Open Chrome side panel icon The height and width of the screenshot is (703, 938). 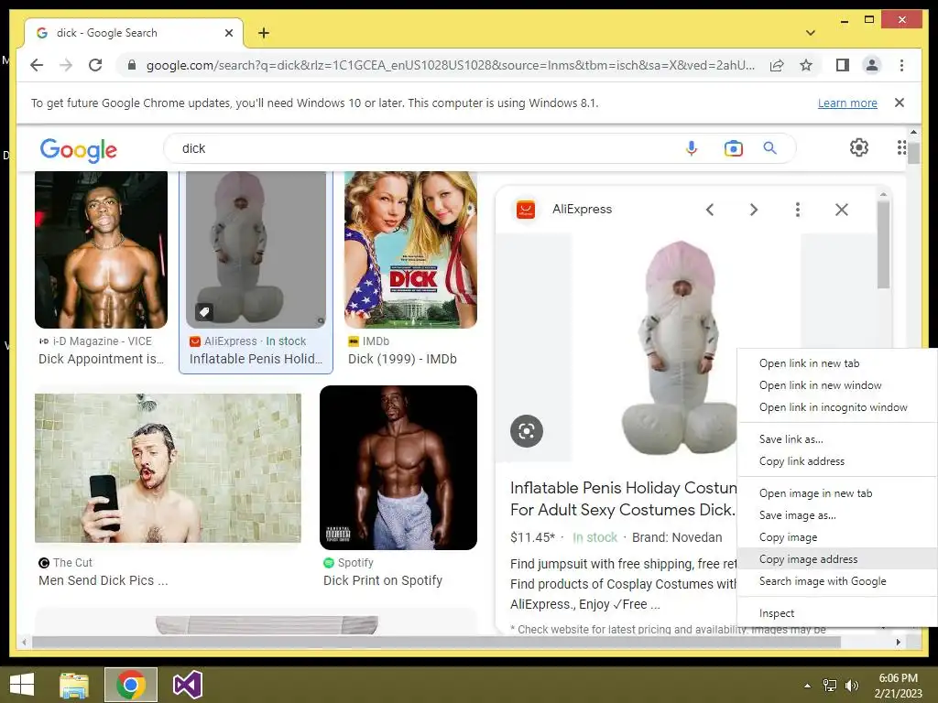843,65
